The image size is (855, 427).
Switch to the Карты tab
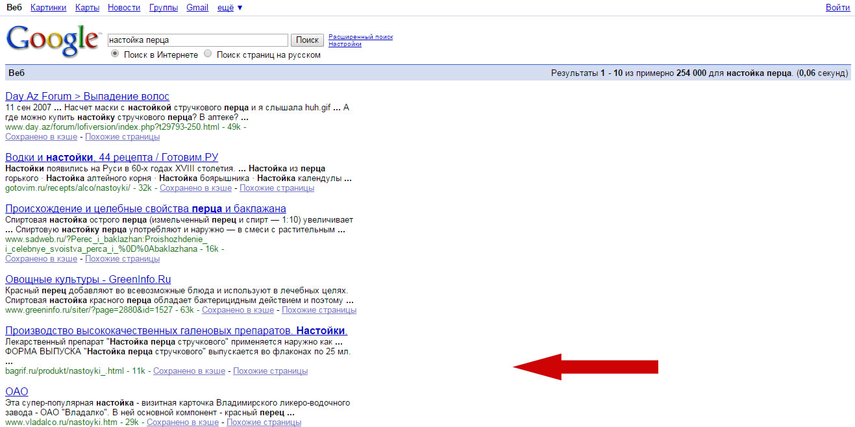point(87,8)
